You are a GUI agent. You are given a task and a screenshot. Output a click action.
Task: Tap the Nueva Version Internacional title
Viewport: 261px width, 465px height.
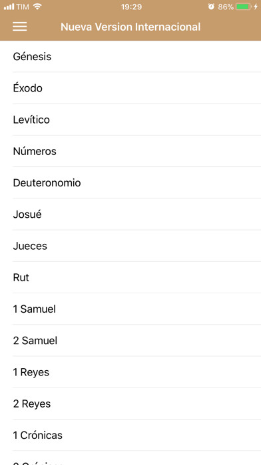130,27
